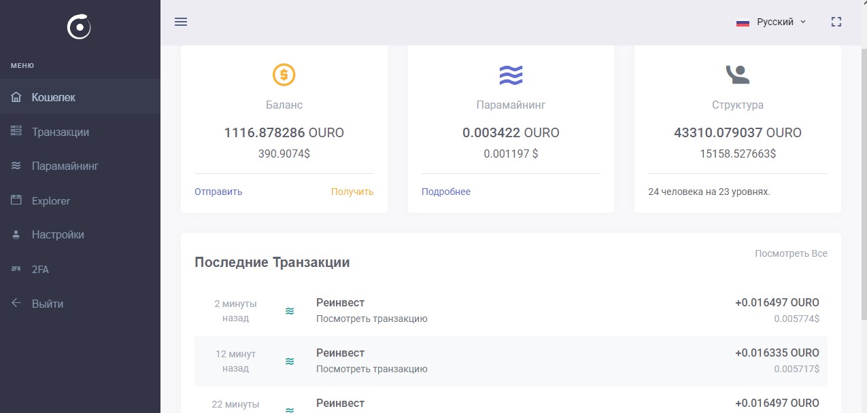Viewport: 867px width, 413px height.
Task: Open Подробнее in the Парамайнинг card
Action: (x=446, y=192)
